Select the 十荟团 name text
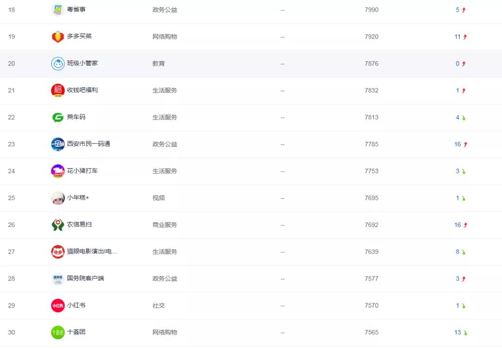502x349 pixels. coord(76,332)
